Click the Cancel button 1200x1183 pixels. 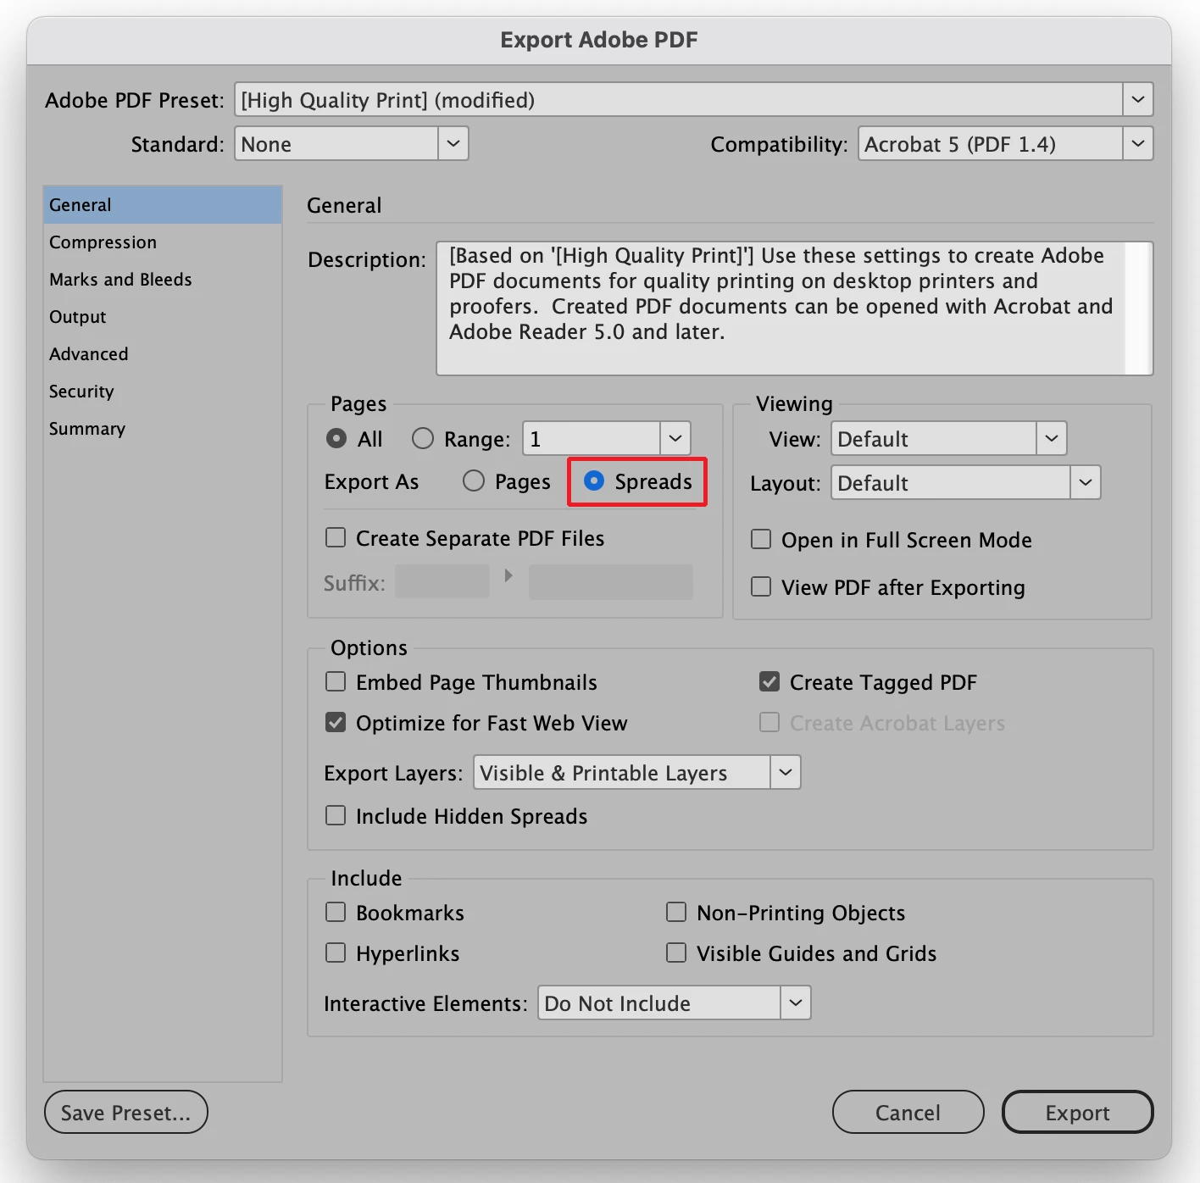point(908,1112)
